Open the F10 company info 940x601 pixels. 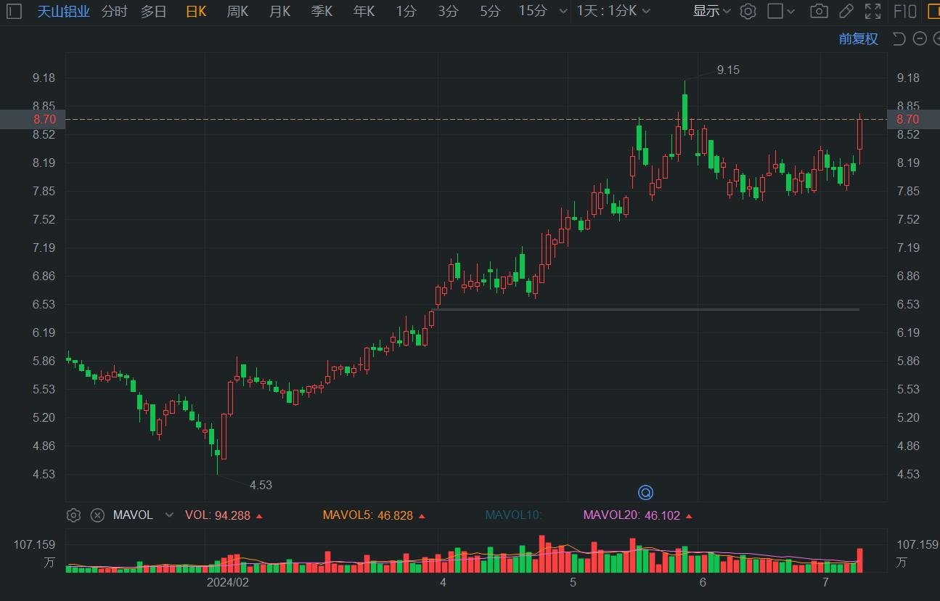pyautogui.click(x=905, y=11)
